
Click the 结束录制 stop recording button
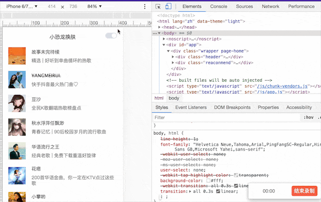click(304, 191)
